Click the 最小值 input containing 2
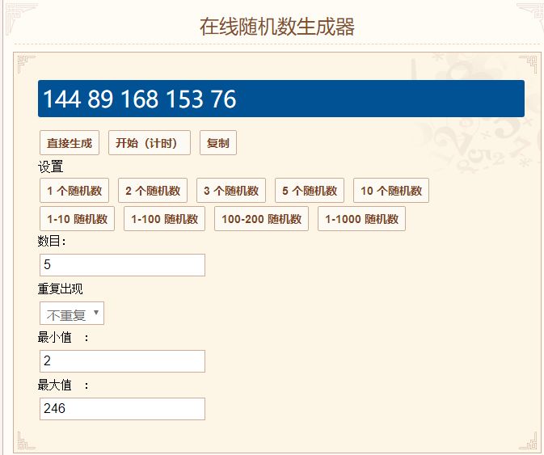 click(123, 361)
